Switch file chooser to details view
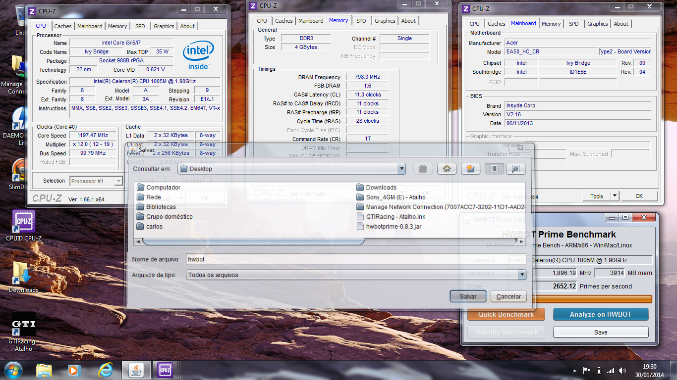Viewport: 677px width, 380px height. [x=515, y=169]
